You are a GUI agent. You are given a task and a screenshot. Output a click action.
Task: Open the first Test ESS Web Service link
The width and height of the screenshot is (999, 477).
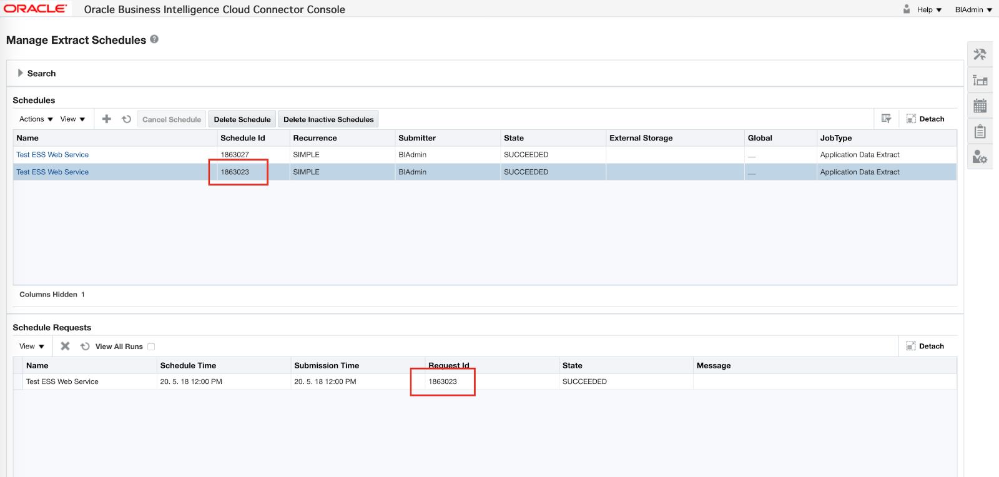(x=52, y=155)
